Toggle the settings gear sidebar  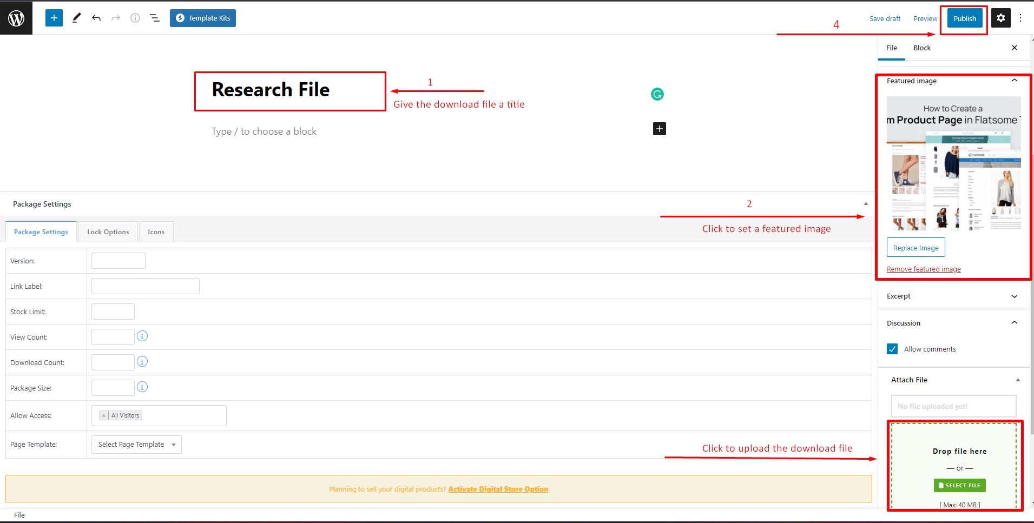point(1001,18)
